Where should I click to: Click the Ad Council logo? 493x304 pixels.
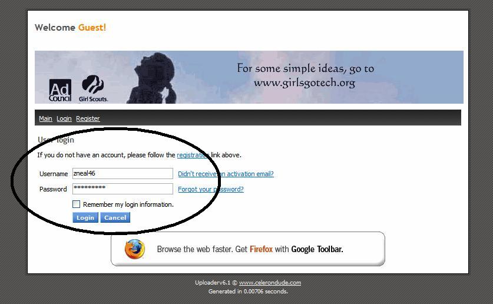(x=60, y=90)
